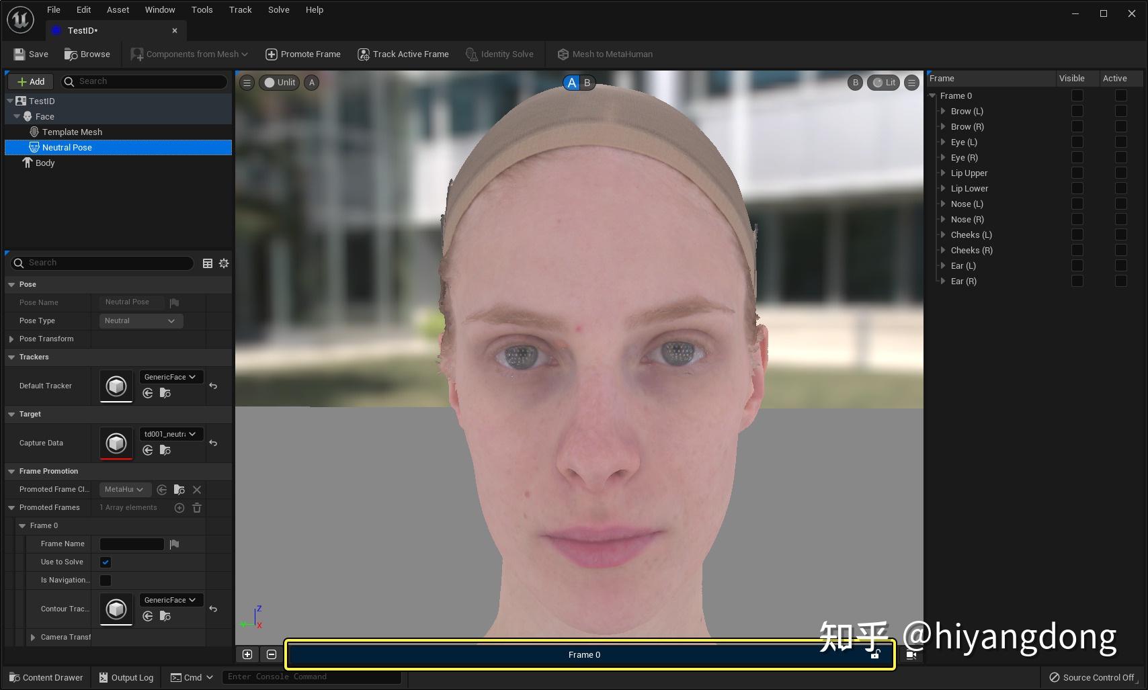Screen dimensions: 1148x690
Task: Click the remove frame minus icon below viewport
Action: tap(272, 654)
